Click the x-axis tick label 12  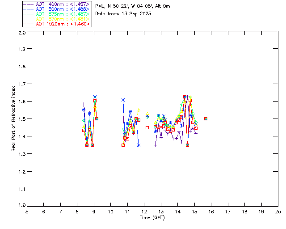(x=144, y=212)
